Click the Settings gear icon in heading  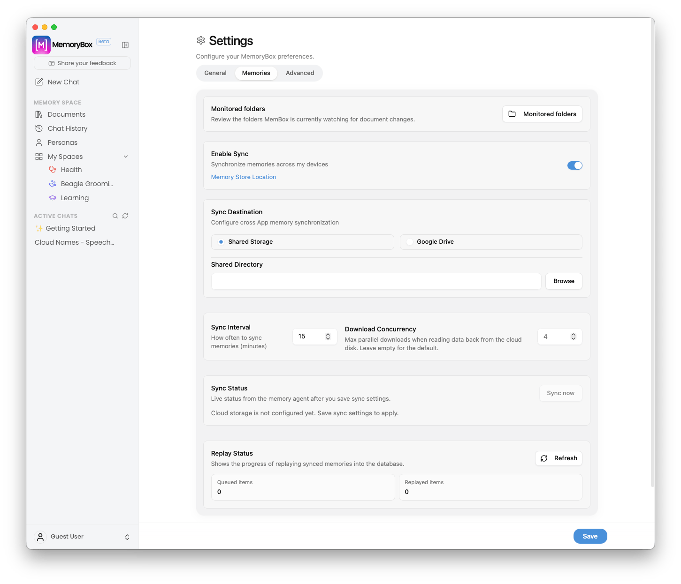[201, 40]
